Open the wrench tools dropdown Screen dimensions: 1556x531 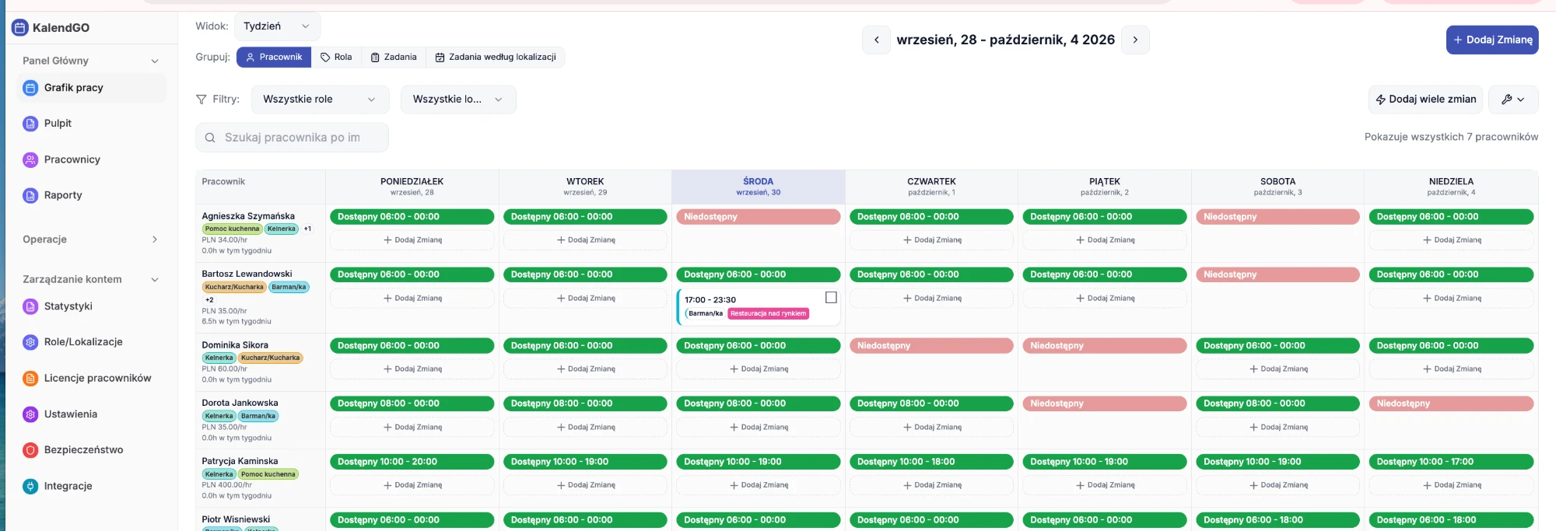click(1513, 100)
